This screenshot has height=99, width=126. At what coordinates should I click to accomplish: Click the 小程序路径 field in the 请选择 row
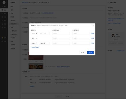(x=81, y=33)
